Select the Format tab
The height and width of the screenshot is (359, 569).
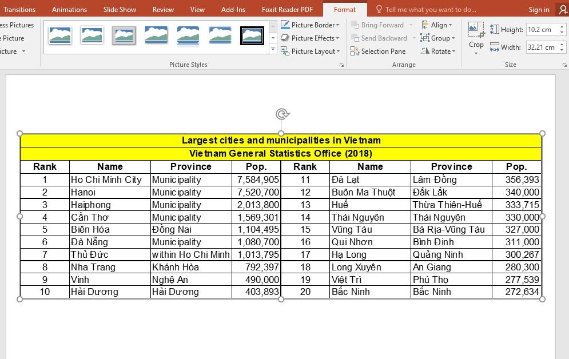[344, 9]
